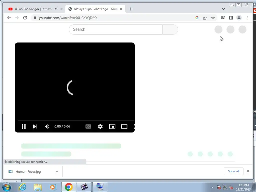Launch Internet Explorer from taskbar
This screenshot has height=192, width=256.
[x=22, y=187]
